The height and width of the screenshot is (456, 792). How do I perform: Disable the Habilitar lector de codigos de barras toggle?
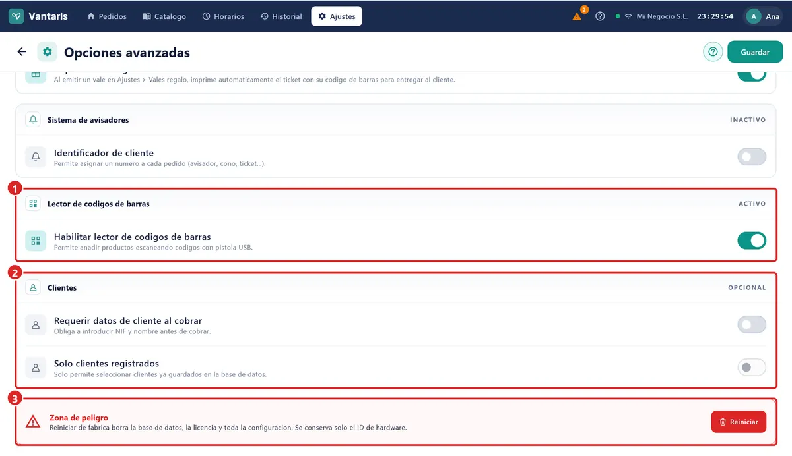752,241
